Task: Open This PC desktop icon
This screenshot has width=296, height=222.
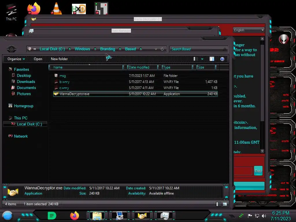Action: coord(11,12)
